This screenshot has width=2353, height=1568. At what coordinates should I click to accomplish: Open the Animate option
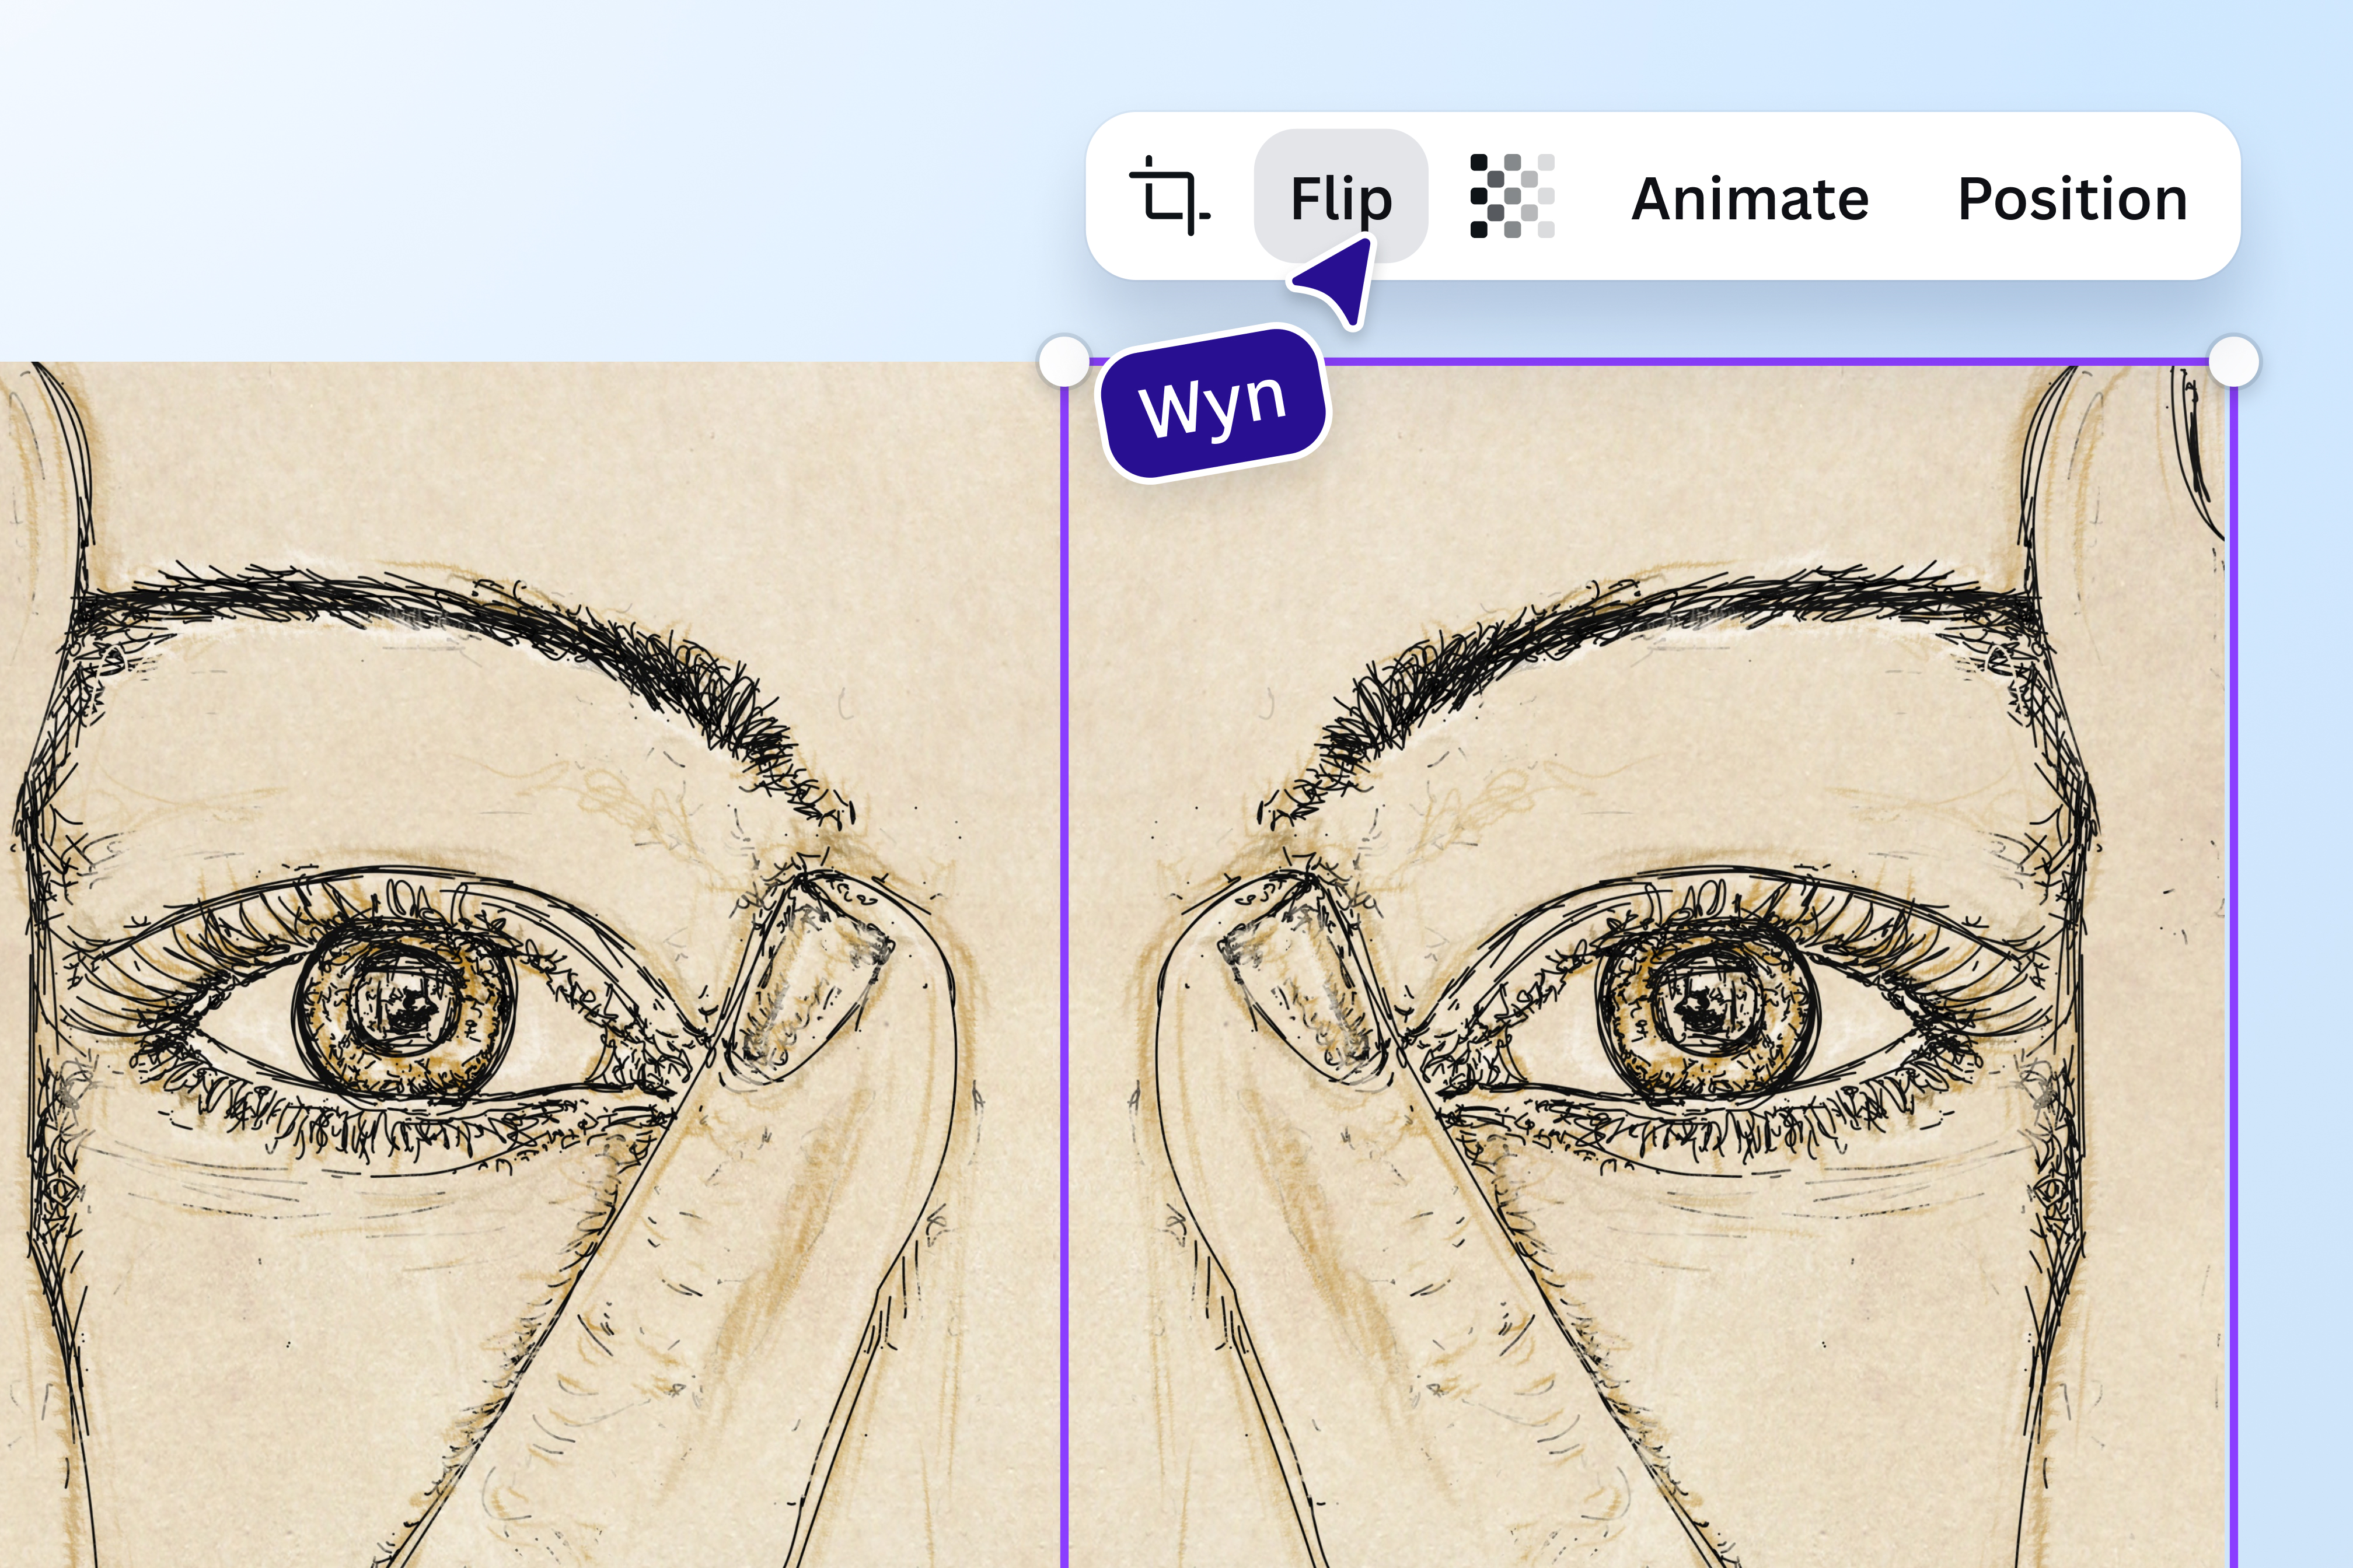coord(1750,198)
